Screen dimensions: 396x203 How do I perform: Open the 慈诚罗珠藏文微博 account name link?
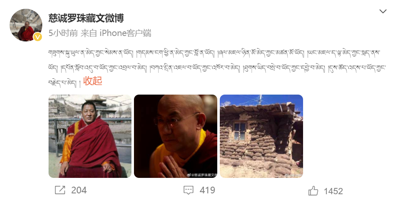click(86, 18)
